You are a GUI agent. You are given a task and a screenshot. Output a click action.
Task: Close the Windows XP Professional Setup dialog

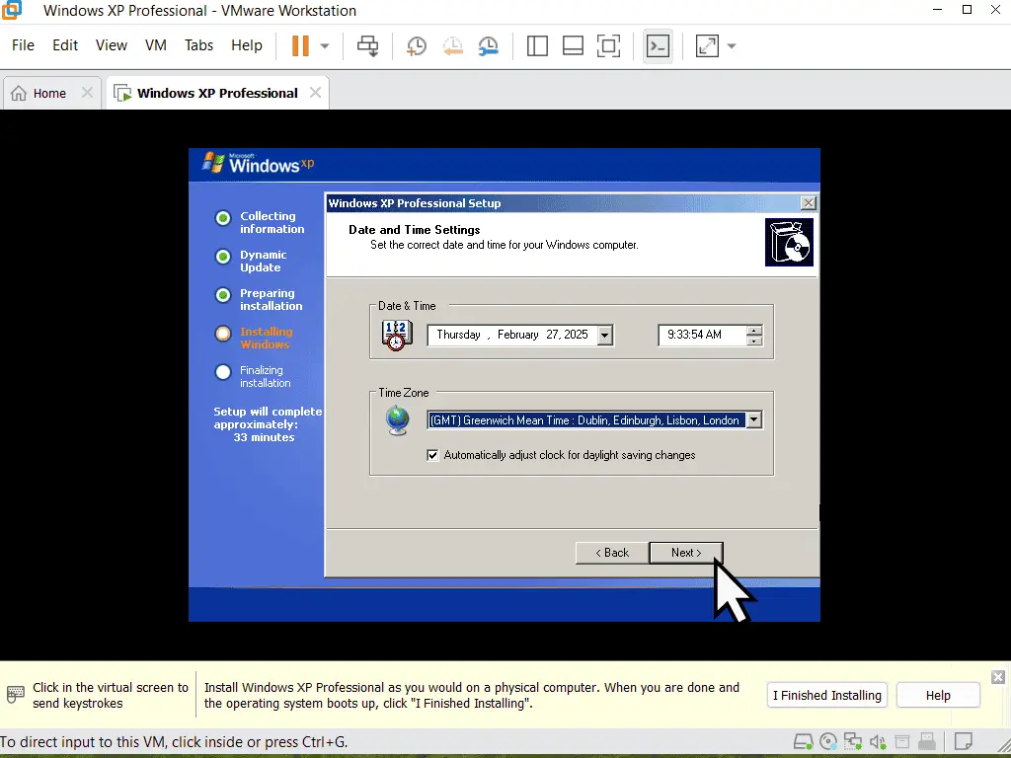(808, 203)
